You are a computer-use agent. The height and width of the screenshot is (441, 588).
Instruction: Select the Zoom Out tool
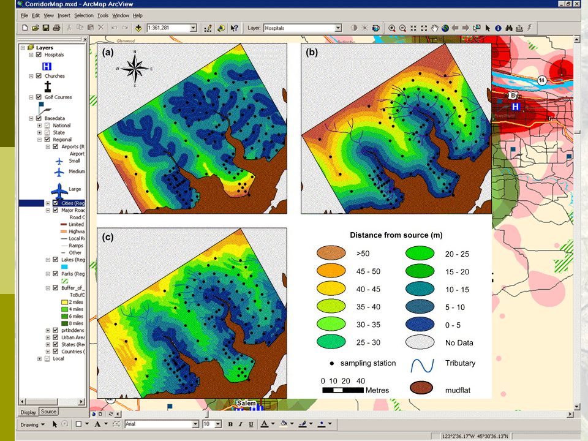click(402, 28)
